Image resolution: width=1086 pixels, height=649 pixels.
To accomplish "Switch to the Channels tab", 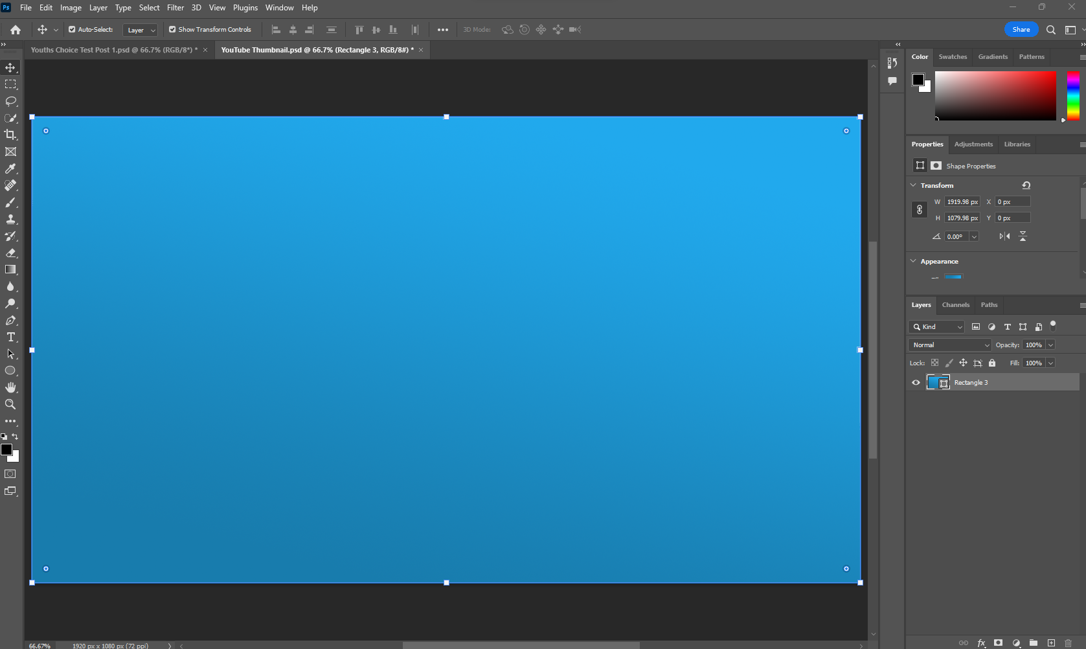I will (955, 305).
